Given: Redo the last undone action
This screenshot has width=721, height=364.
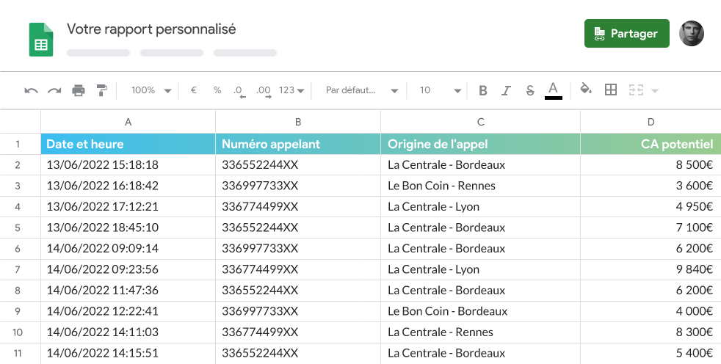Looking at the screenshot, I should tap(54, 90).
